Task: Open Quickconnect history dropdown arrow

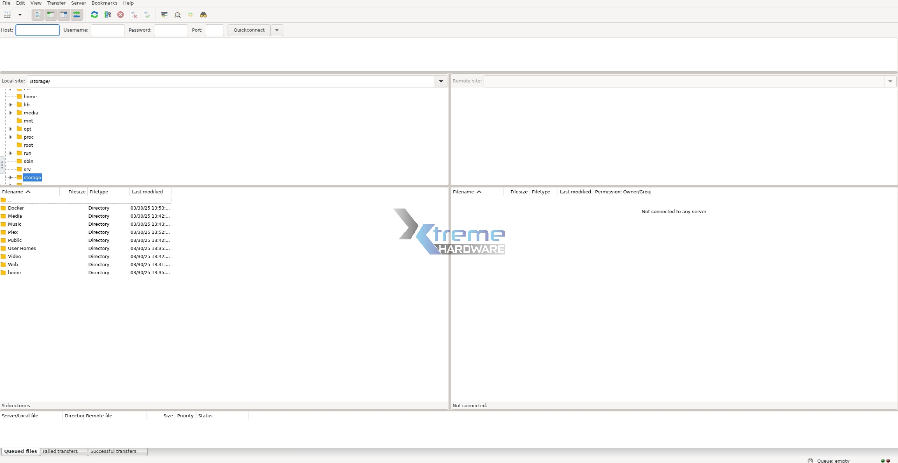Action: (277, 30)
